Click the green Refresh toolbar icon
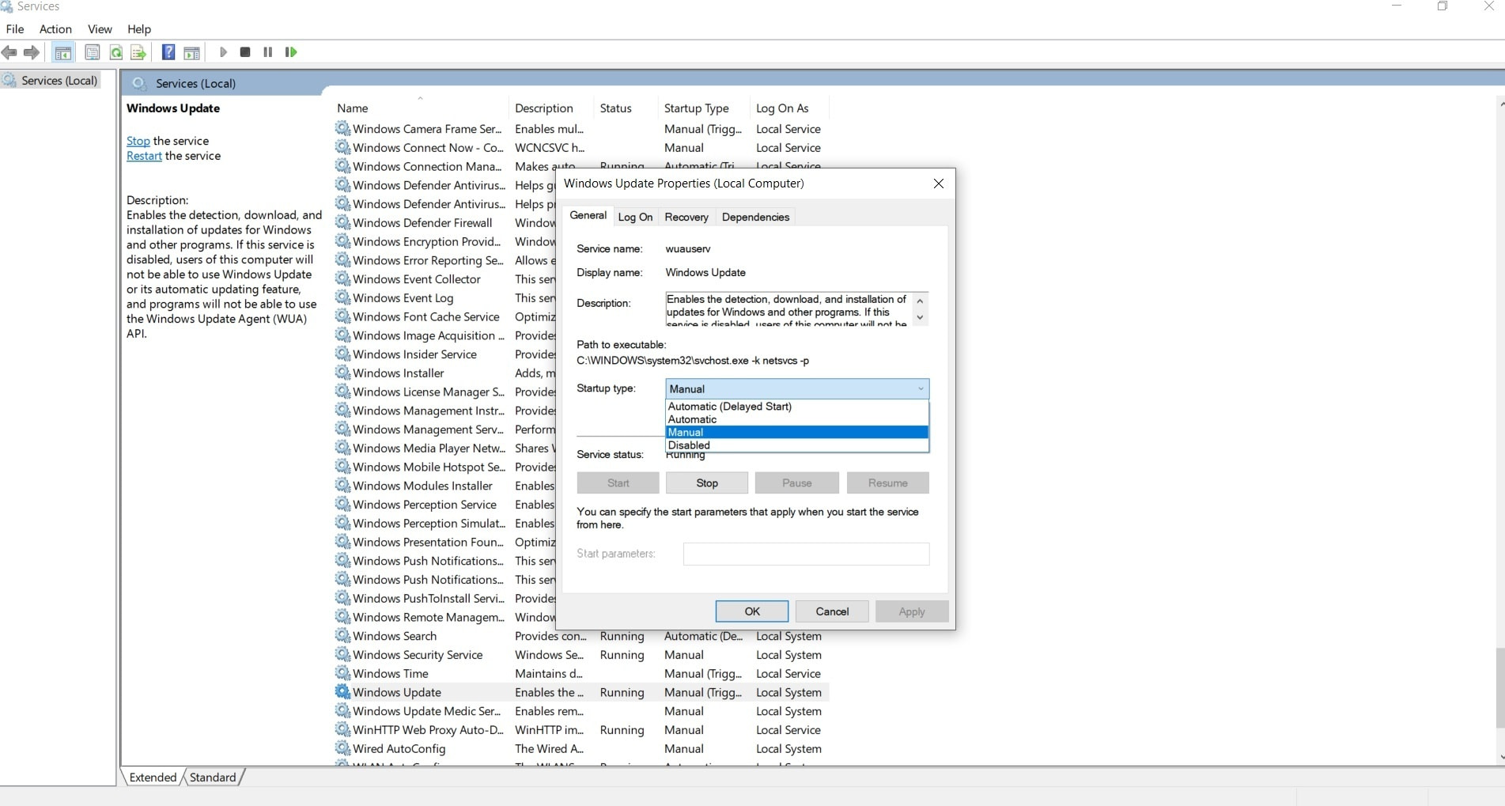This screenshot has height=806, width=1505. tap(116, 52)
